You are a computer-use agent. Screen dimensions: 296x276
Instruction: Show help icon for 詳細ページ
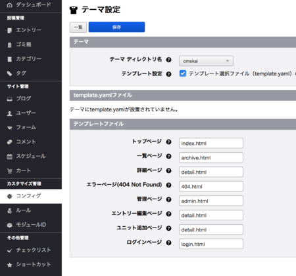168,170
